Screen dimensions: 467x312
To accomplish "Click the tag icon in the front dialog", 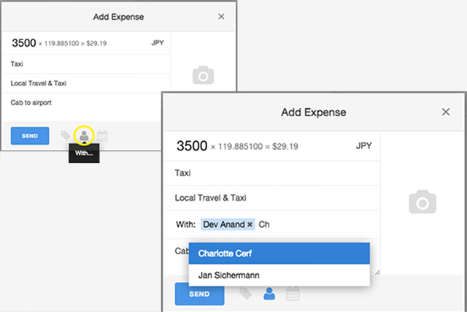I will [x=246, y=293].
